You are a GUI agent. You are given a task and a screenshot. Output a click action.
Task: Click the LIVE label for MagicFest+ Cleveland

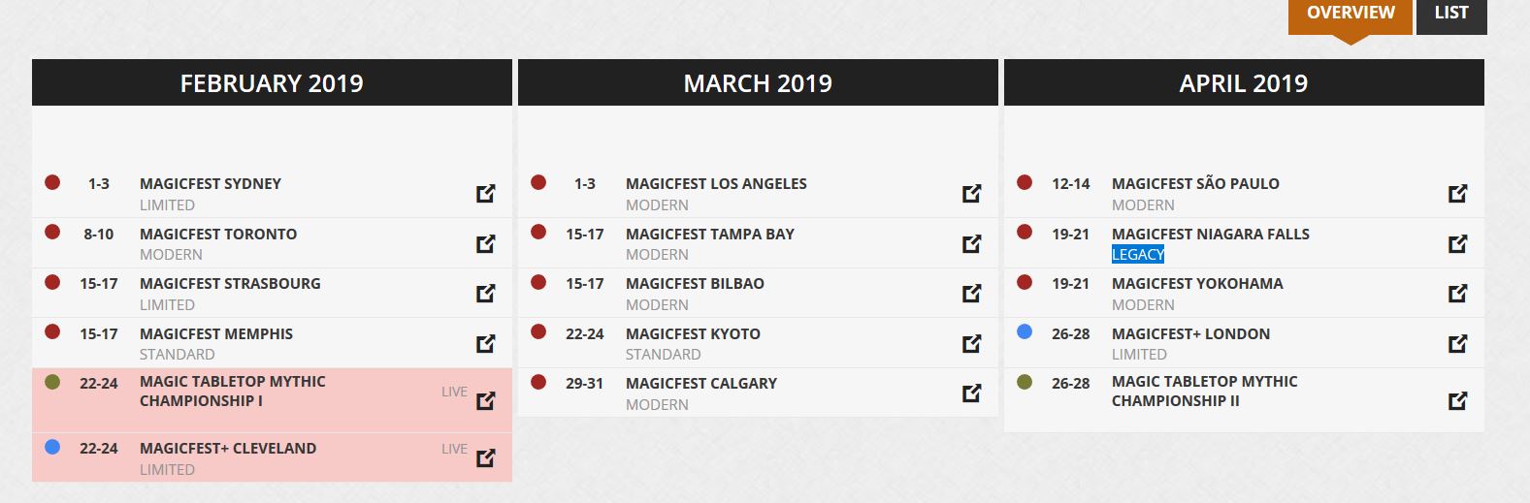pyautogui.click(x=454, y=449)
